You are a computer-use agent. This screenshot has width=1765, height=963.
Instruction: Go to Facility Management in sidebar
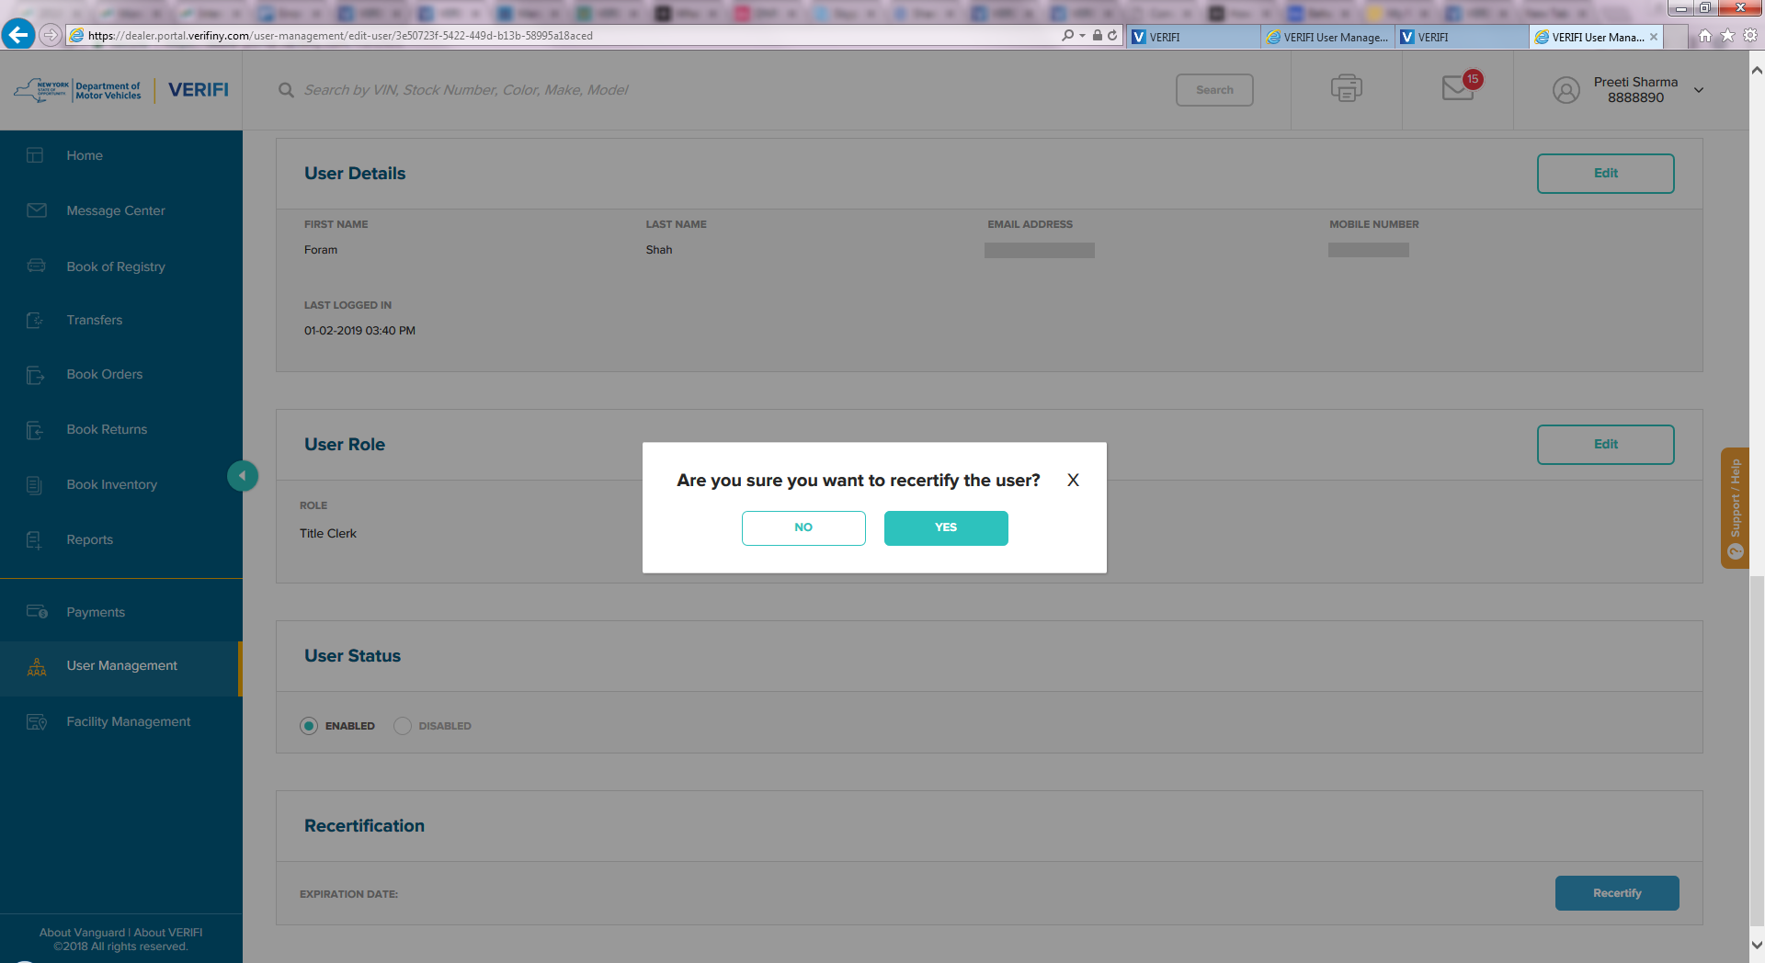pos(128,721)
